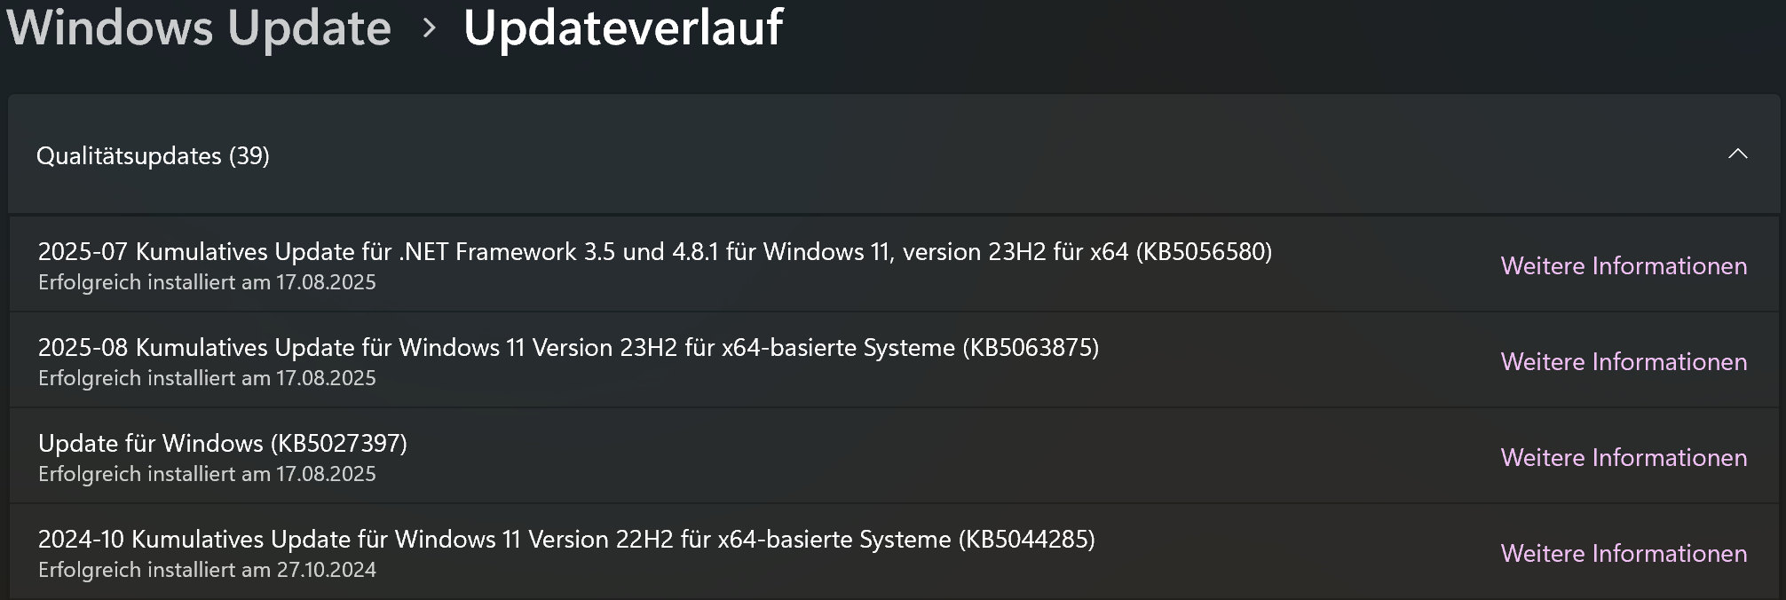Navigate back via the Windows Update breadcrumb

199,28
